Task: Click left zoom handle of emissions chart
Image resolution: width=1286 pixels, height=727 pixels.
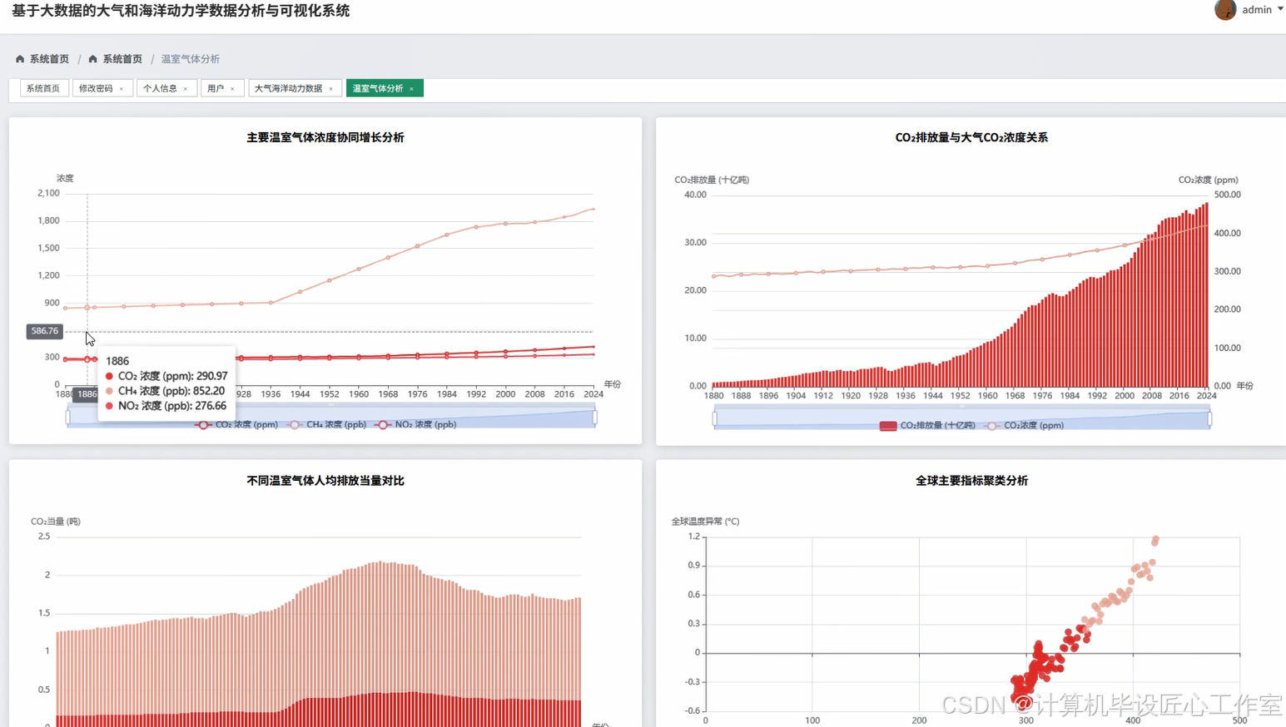Action: 715,419
